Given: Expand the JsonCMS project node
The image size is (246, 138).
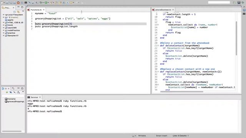Looking at the screenshot, I should coord(3,28).
